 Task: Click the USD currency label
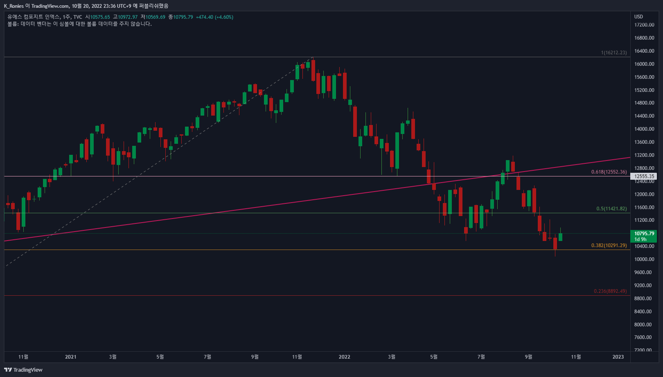point(638,17)
